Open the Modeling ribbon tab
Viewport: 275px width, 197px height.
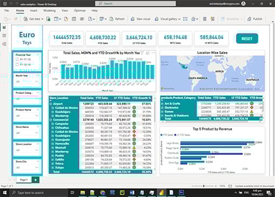[50, 10]
